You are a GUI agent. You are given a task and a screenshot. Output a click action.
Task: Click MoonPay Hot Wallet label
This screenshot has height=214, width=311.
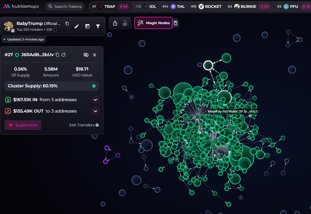pyautogui.click(x=233, y=111)
